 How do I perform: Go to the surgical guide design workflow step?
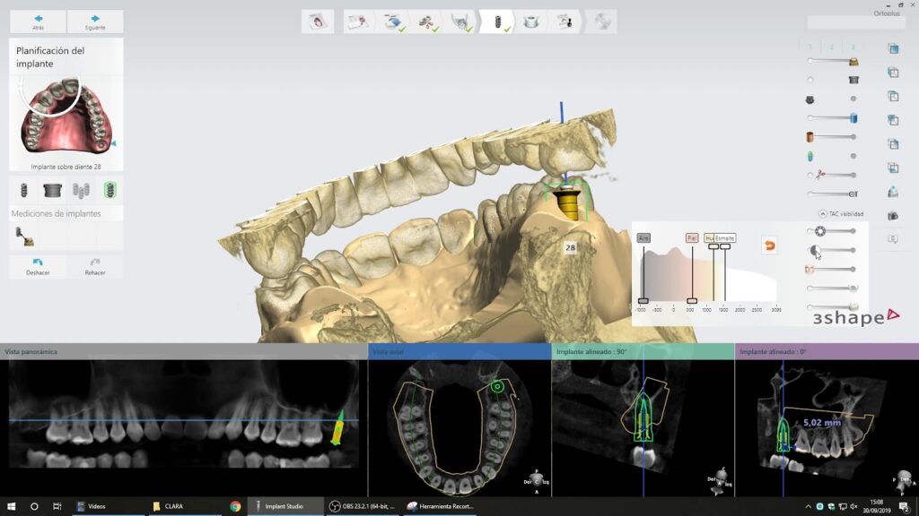click(x=531, y=21)
